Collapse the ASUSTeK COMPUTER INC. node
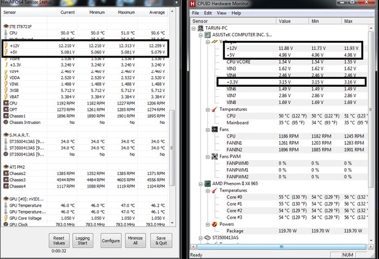This screenshot has height=259, width=379. (201, 35)
